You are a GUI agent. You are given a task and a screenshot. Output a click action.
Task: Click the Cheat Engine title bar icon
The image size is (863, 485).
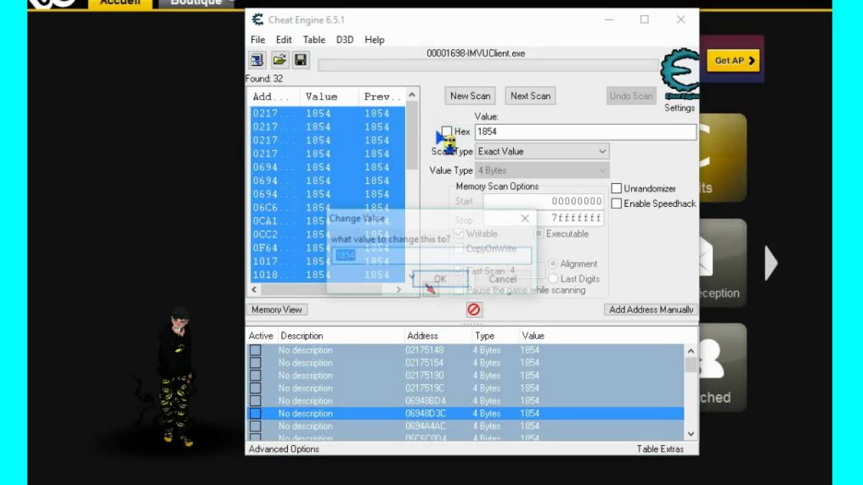[x=258, y=20]
